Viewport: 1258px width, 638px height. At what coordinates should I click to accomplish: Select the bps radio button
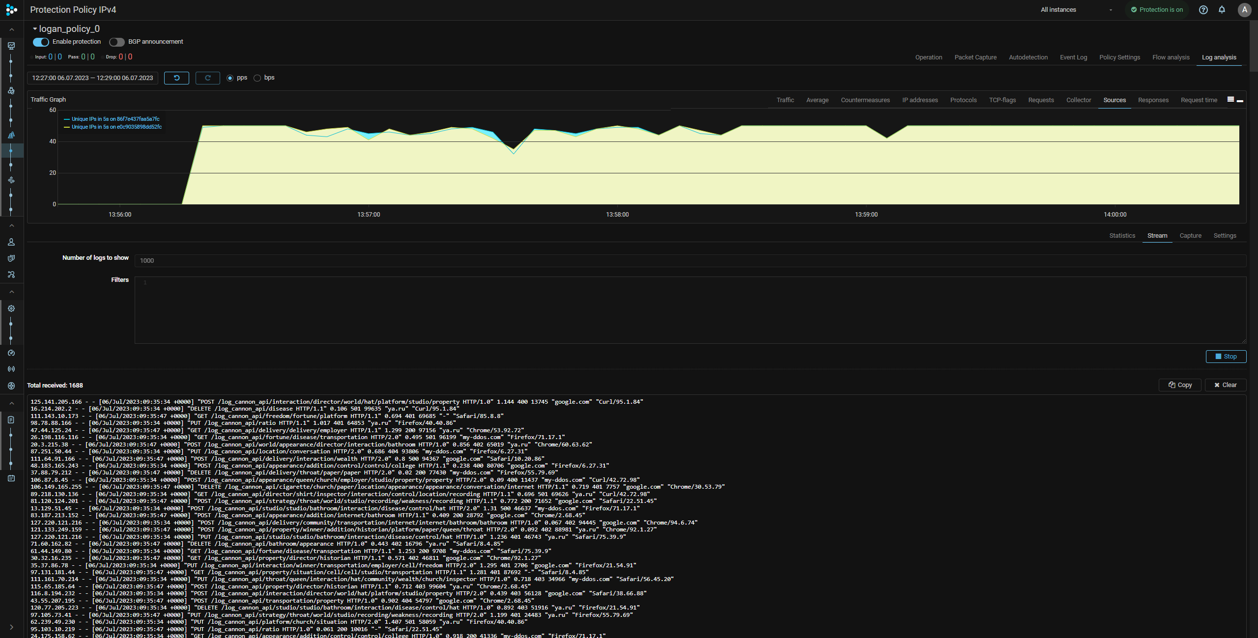point(257,78)
